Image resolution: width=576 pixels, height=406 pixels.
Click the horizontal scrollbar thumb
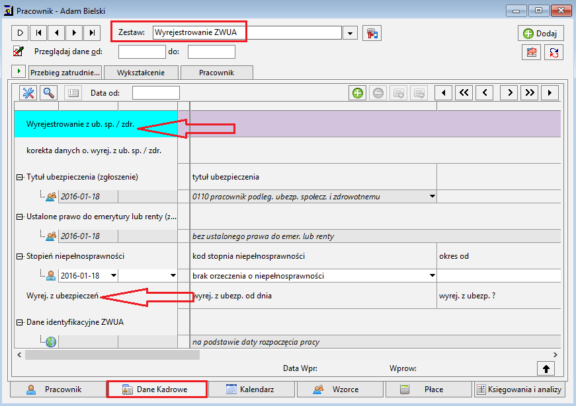click(x=112, y=355)
